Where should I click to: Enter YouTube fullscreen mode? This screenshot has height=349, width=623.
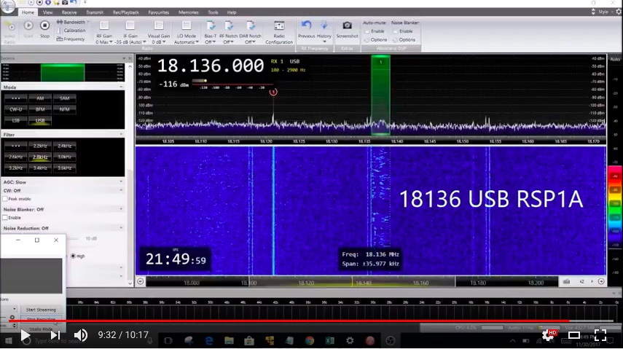tap(600, 334)
